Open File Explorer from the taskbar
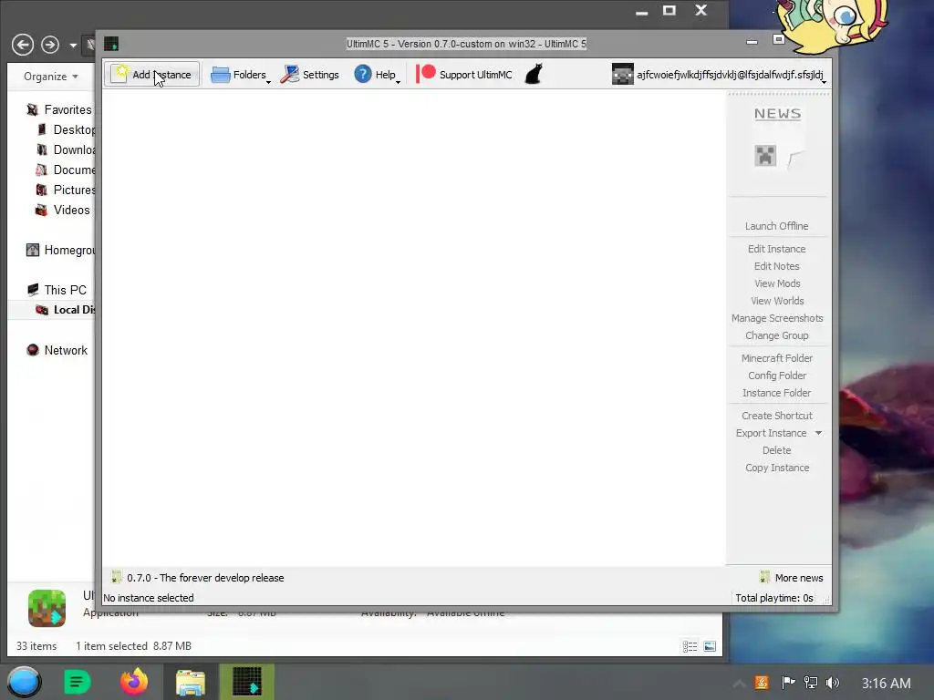This screenshot has height=700, width=934. [191, 682]
